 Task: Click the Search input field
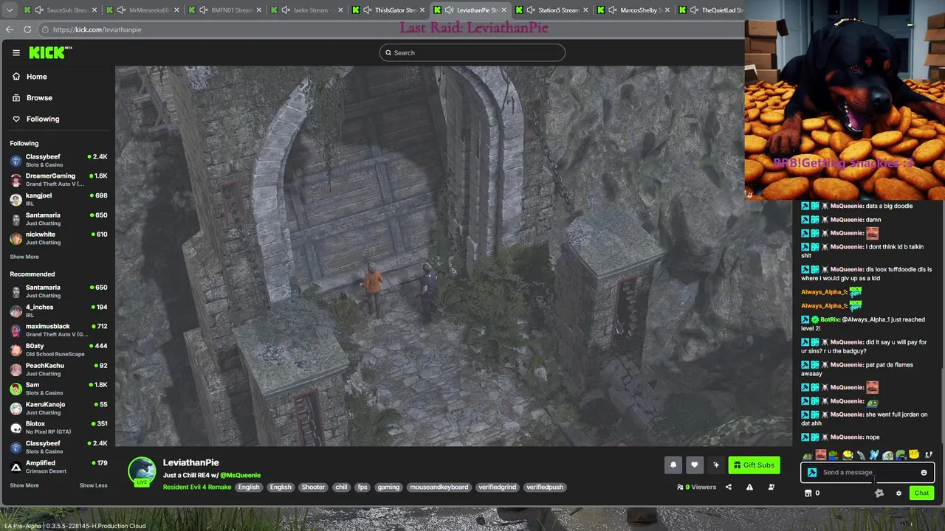[472, 52]
